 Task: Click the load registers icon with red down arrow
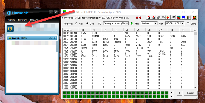pos(149,18)
